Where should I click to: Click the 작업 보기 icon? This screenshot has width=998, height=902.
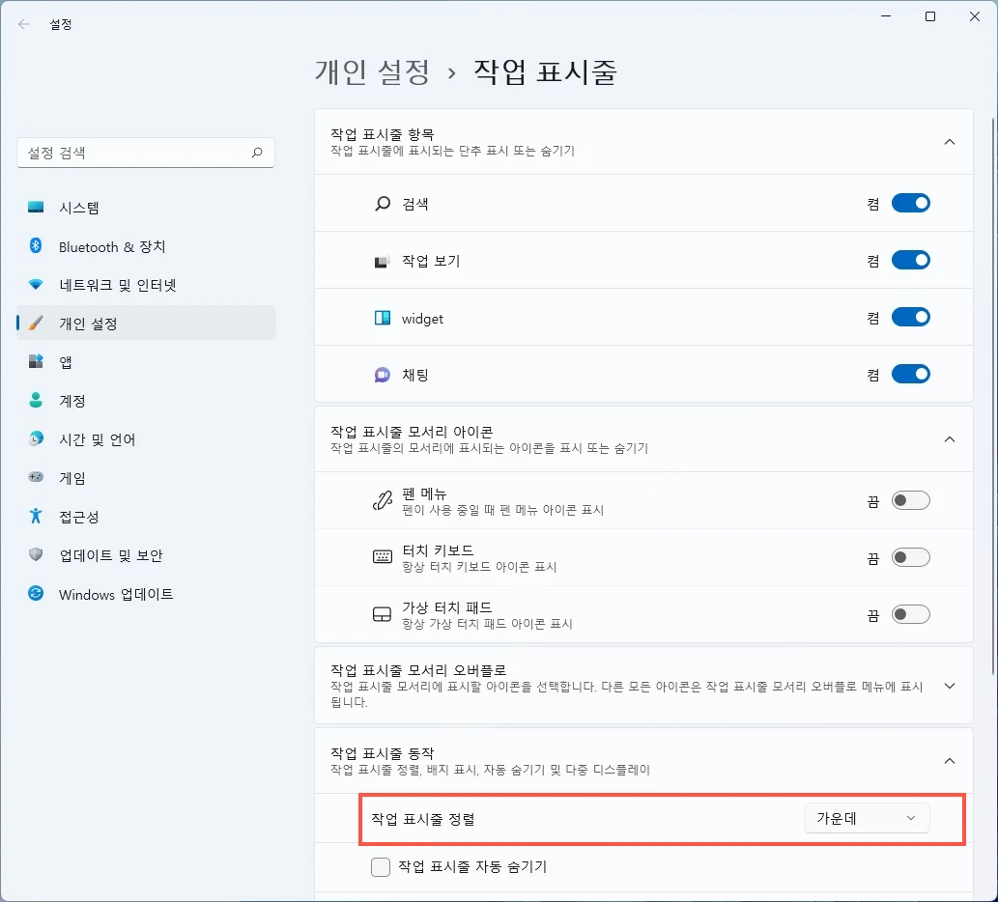point(382,261)
